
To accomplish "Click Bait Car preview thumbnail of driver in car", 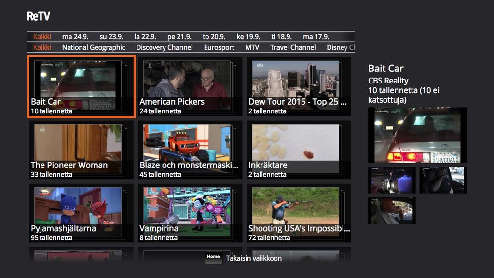I will tap(443, 180).
